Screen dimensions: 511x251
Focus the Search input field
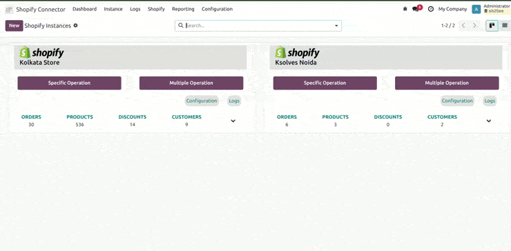coord(258,26)
